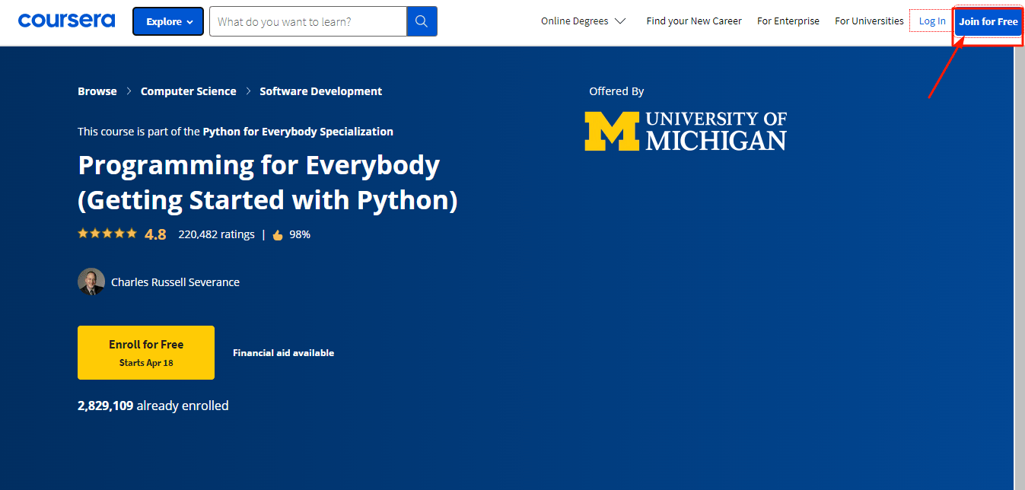Navigate to Computer Science breadcrumb
The height and width of the screenshot is (490, 1025).
pos(188,91)
